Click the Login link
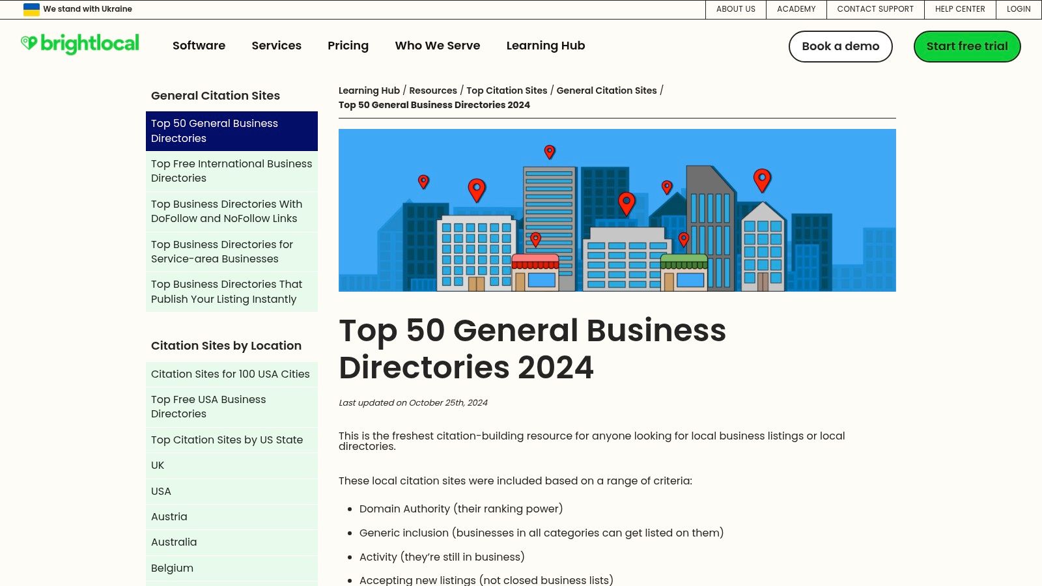 pyautogui.click(x=1019, y=9)
